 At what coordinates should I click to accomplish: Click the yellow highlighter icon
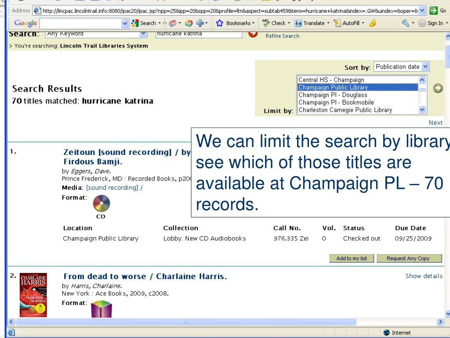coord(373,23)
